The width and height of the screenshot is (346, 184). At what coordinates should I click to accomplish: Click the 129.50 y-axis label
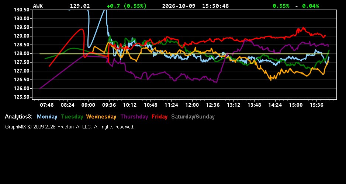click(x=21, y=27)
